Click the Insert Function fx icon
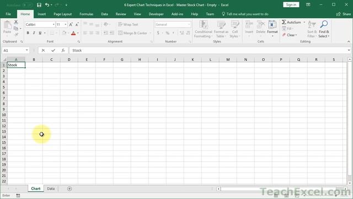 pyautogui.click(x=63, y=50)
